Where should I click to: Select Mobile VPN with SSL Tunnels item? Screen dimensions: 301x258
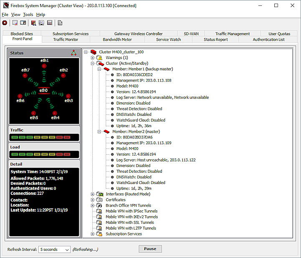129,222
